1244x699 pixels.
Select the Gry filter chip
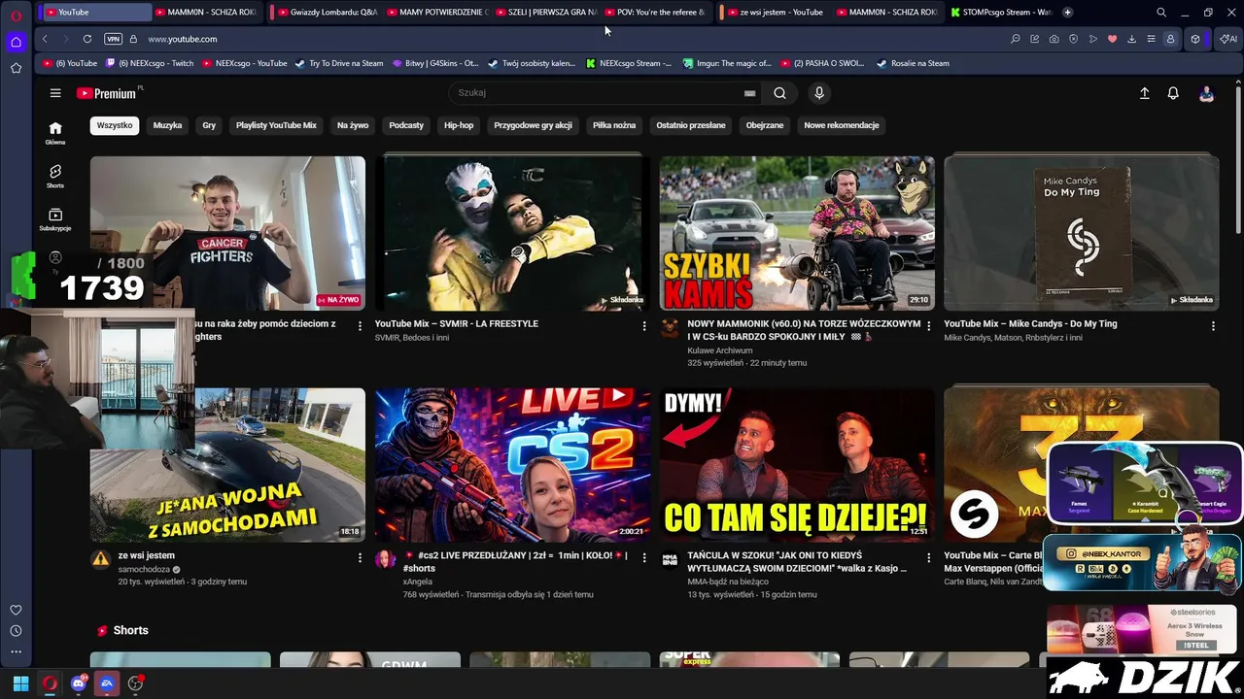click(x=209, y=125)
